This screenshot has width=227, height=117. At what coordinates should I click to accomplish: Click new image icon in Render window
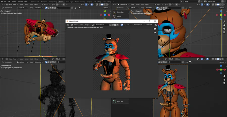click(x=113, y=25)
